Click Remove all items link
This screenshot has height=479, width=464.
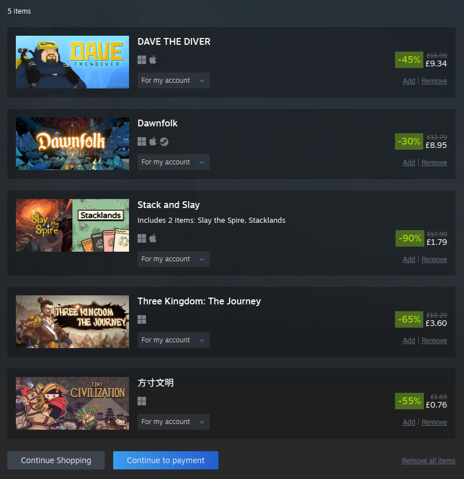pyautogui.click(x=428, y=461)
